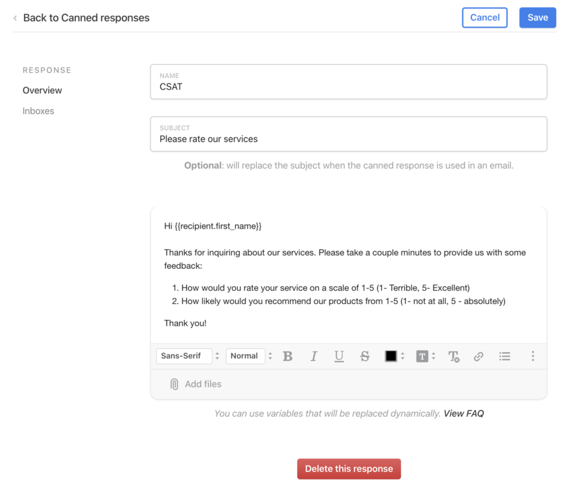
Task: Apply strikethrough formatting
Action: pos(365,356)
